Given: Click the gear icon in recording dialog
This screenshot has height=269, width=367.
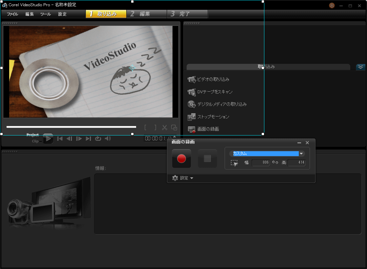Looking at the screenshot, I should click(175, 178).
